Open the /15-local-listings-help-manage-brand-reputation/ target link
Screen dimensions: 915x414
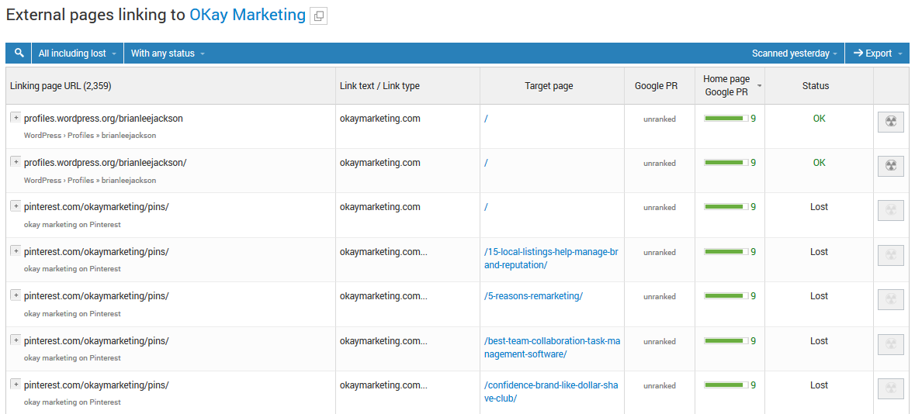pyautogui.click(x=550, y=258)
